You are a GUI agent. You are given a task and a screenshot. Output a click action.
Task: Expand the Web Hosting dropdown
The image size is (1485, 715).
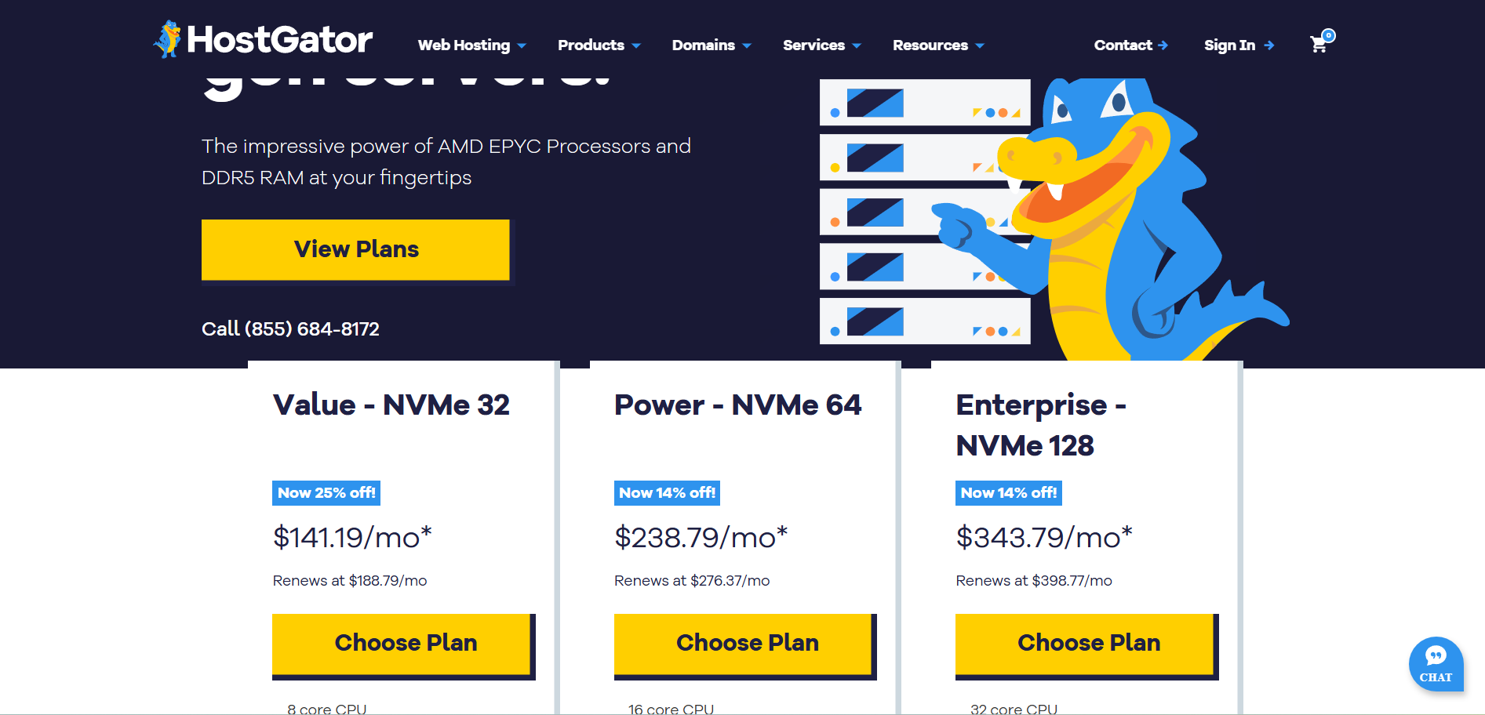pos(471,45)
